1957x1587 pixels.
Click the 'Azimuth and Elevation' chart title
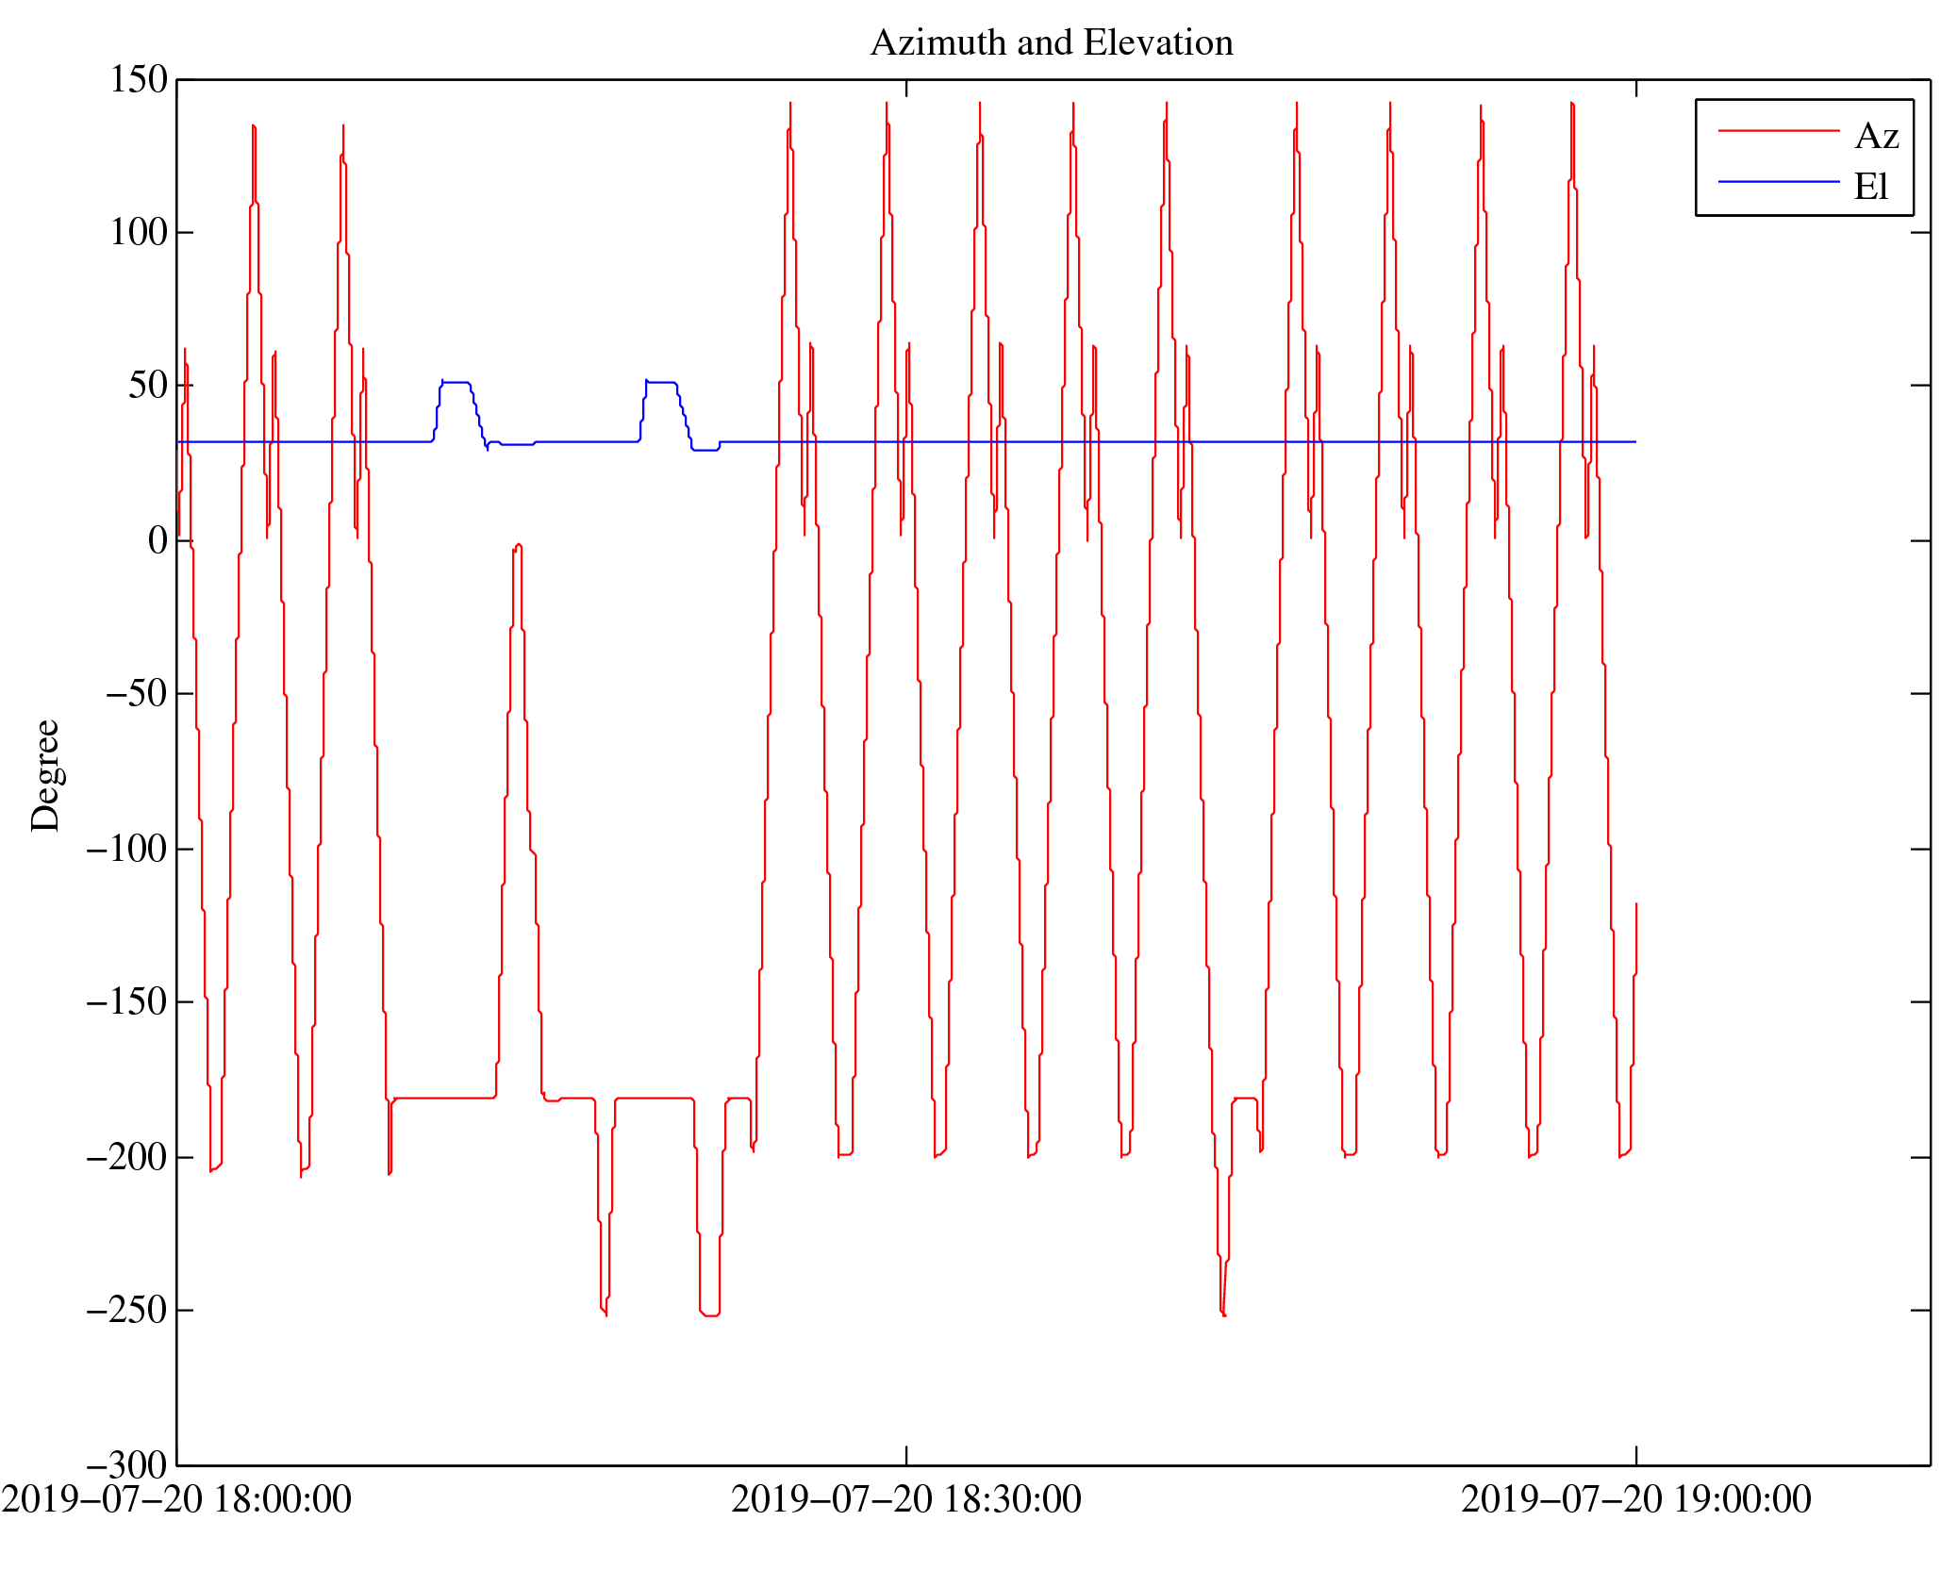coord(1051,43)
